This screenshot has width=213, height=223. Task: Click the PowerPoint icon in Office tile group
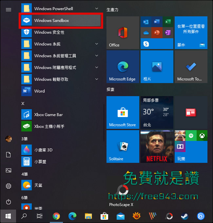(157, 33)
